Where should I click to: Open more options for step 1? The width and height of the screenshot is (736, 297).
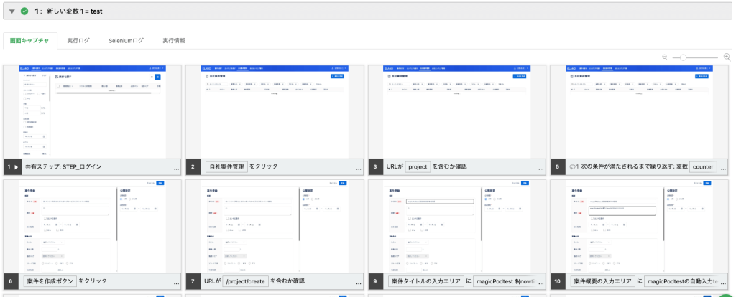click(176, 169)
